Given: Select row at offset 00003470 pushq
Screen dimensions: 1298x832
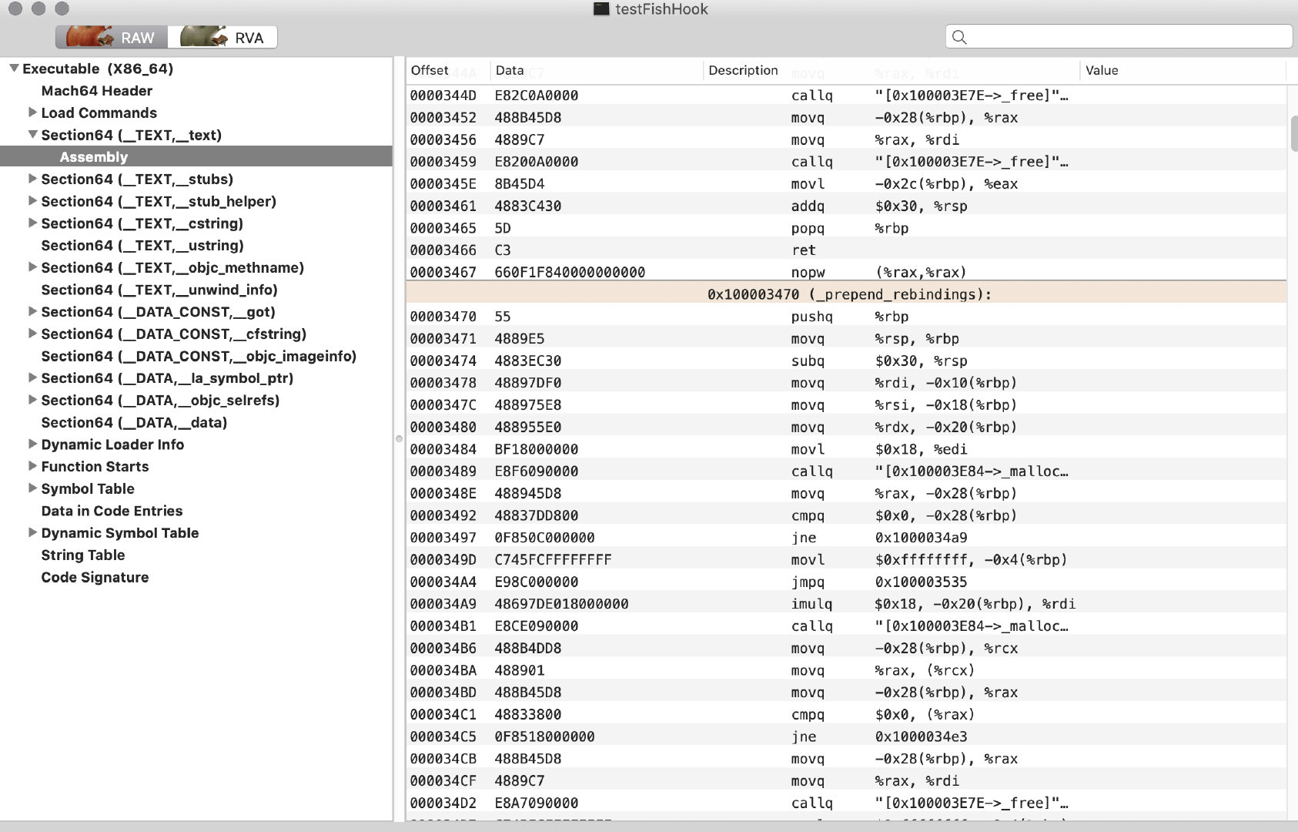Looking at the screenshot, I should tap(846, 317).
